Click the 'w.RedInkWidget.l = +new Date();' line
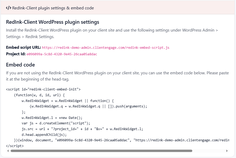This screenshot has width=236, height=158. coord(52,118)
